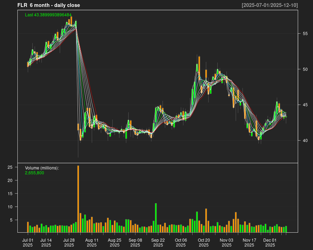Image resolution: width=313 pixels, height=250 pixels.
Task: Click the 40 price axis label
Action: [305, 141]
